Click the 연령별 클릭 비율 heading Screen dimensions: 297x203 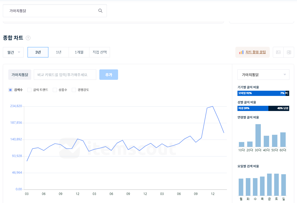[x=248, y=117]
